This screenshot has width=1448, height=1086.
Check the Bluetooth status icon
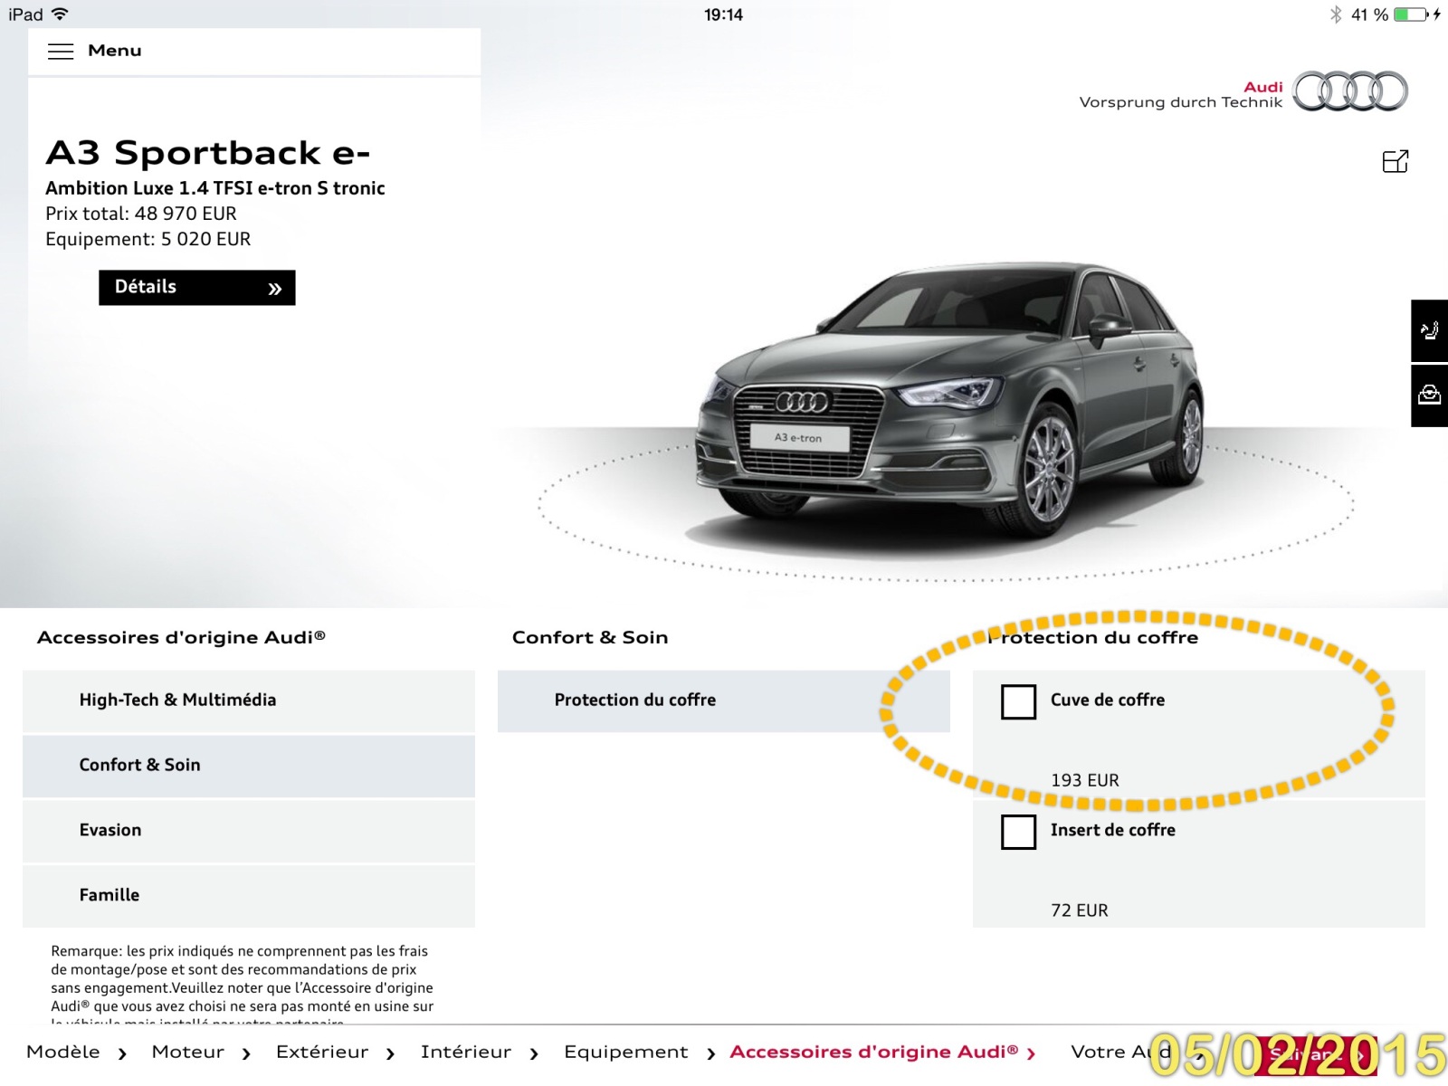point(1336,14)
